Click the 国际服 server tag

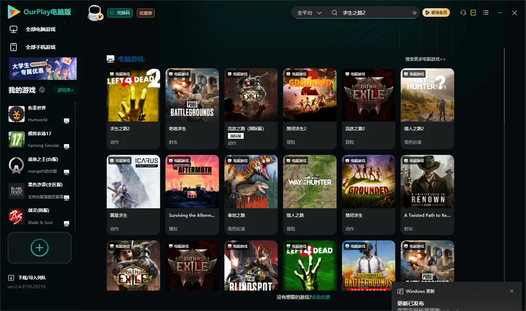[x=236, y=136]
